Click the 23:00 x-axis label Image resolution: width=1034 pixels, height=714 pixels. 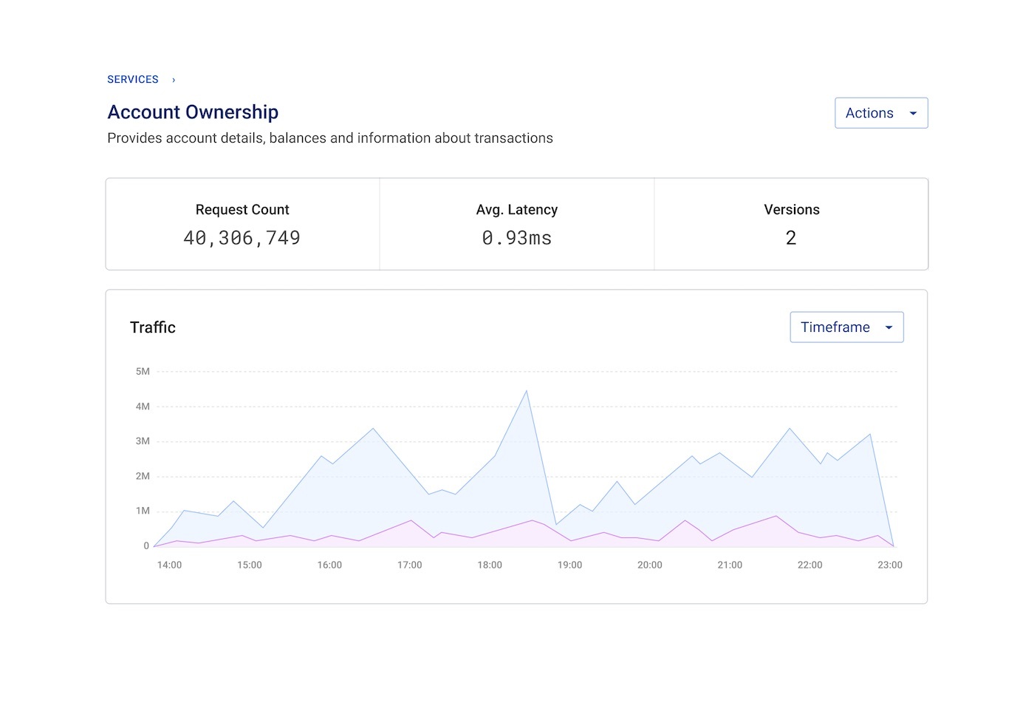(890, 565)
